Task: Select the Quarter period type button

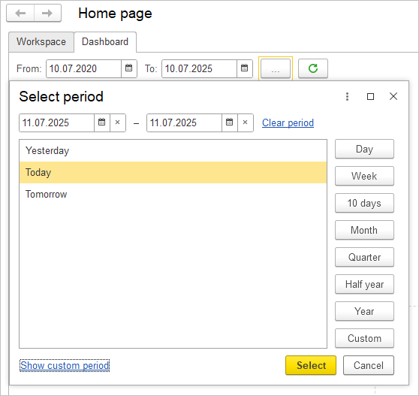Action: (x=364, y=257)
